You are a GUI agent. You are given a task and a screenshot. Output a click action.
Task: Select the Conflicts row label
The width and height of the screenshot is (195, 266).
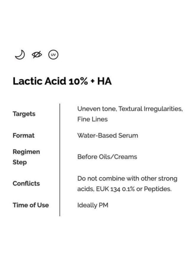click(x=26, y=183)
